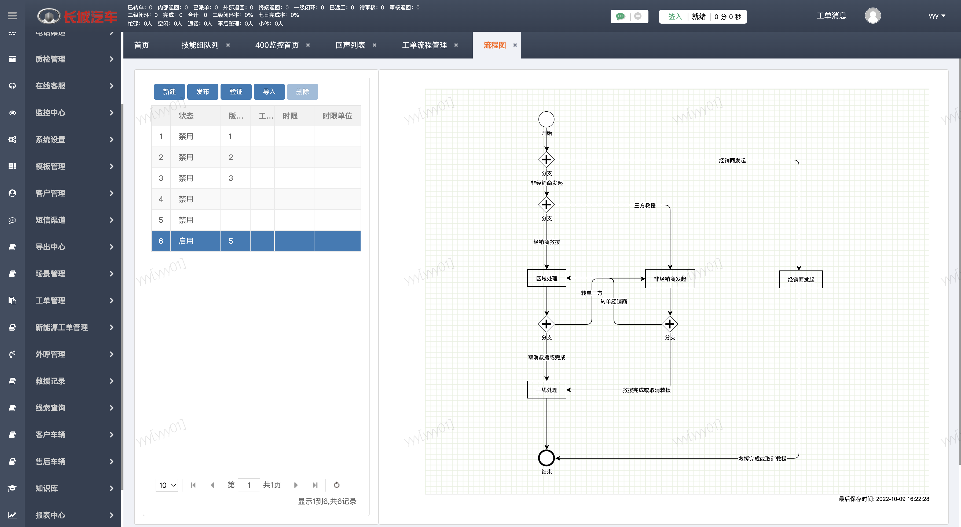The image size is (961, 527).
Task: Select row 6 with 启用 status
Action: coord(256,241)
